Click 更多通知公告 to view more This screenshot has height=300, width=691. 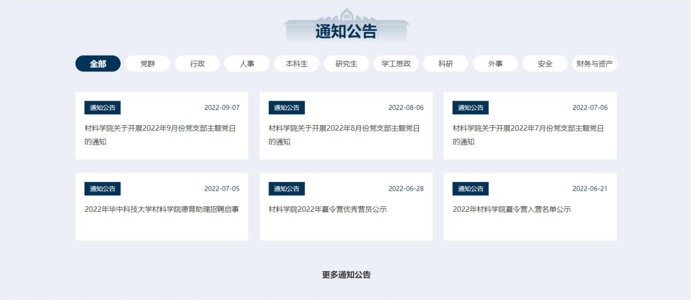click(x=346, y=275)
